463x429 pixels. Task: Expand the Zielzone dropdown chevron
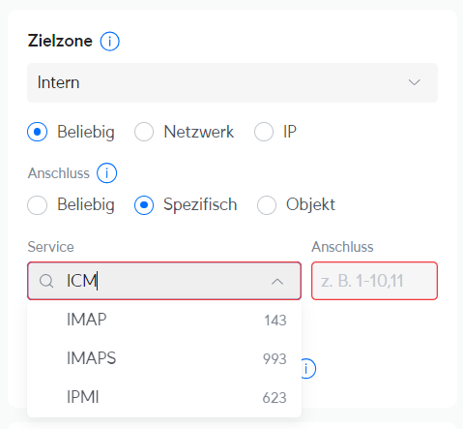click(x=414, y=82)
